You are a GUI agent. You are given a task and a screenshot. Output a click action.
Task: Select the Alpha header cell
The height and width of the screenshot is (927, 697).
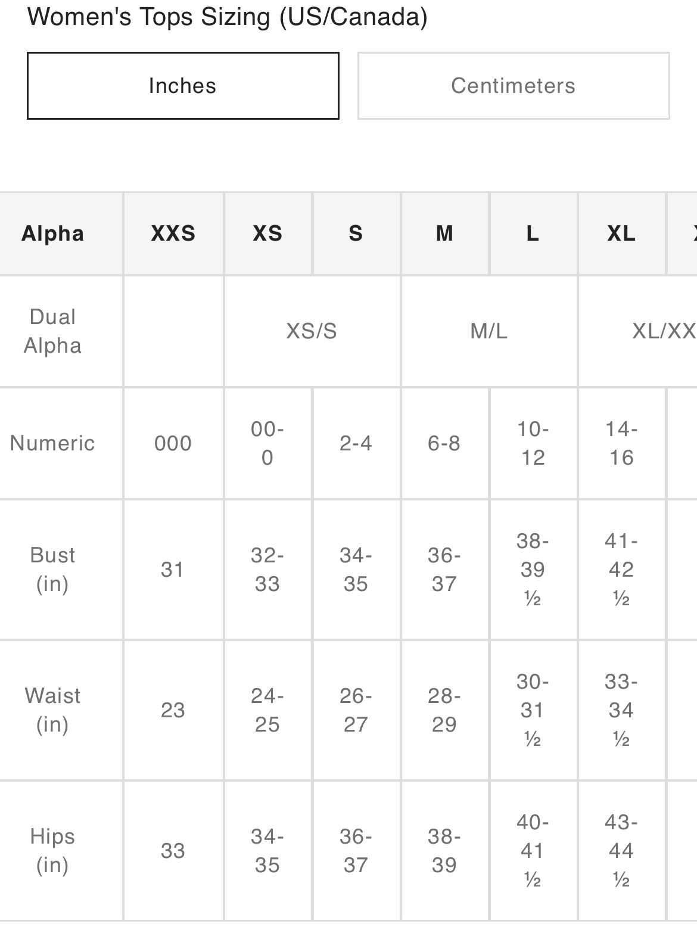tap(52, 234)
